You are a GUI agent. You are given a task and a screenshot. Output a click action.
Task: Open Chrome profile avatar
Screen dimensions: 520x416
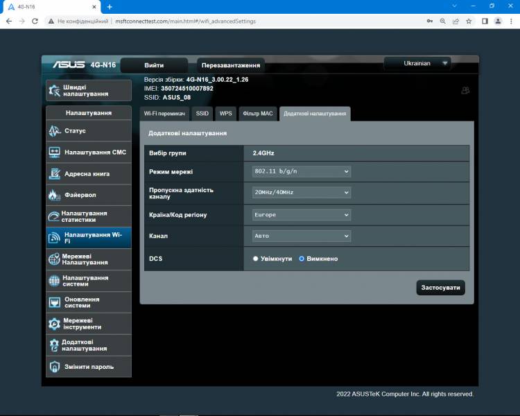pos(498,21)
